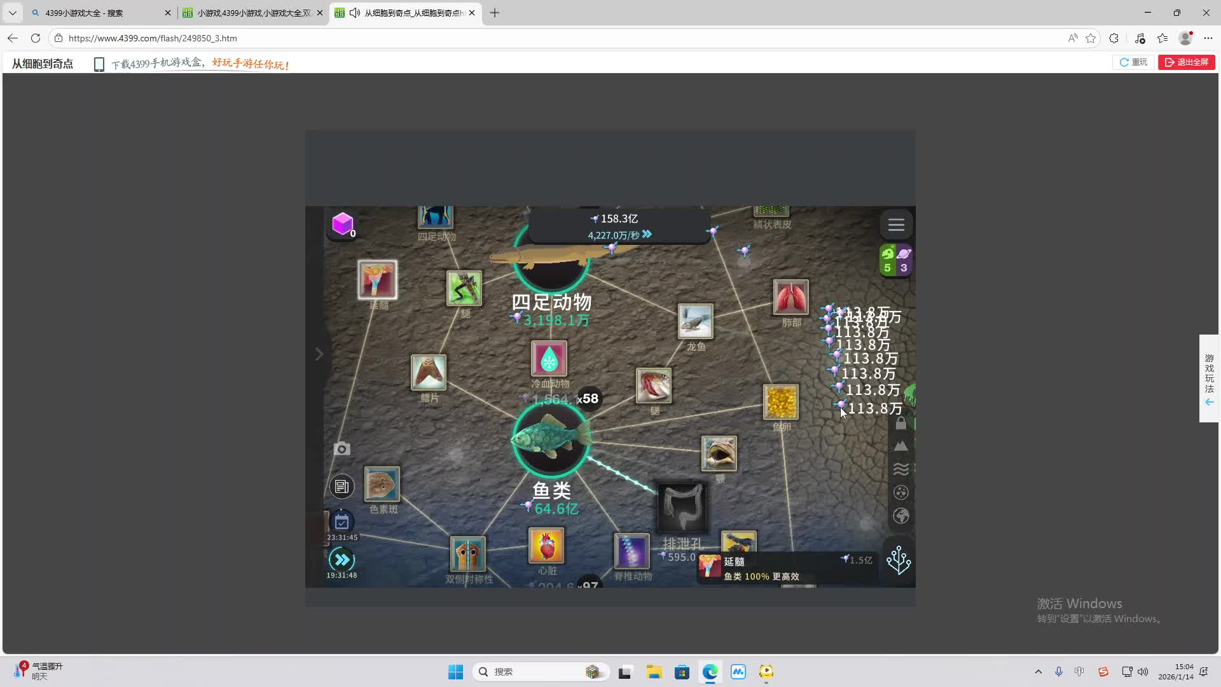
Task: Expand the browser tab list dropdown
Action: pos(12,13)
